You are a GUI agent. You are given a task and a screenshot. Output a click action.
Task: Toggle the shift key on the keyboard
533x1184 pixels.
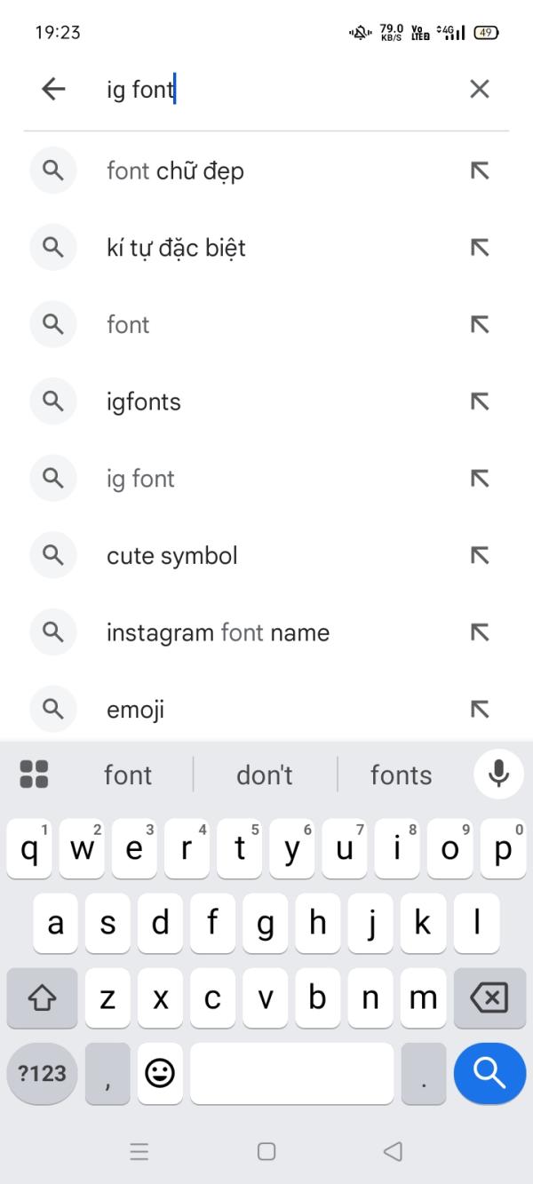tap(42, 998)
